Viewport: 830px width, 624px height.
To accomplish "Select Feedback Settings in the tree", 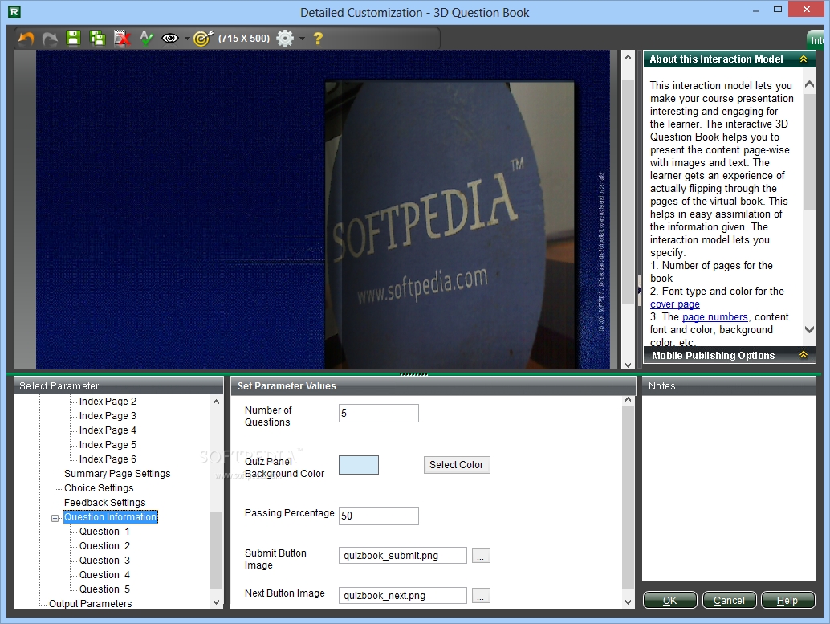I will (104, 503).
